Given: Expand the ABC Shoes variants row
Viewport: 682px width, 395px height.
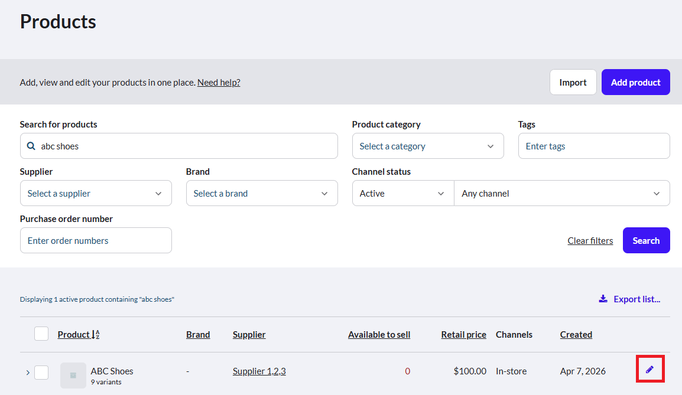Looking at the screenshot, I should (28, 373).
